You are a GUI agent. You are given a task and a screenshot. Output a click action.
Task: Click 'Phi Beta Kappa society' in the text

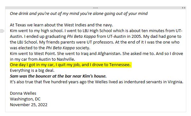pyautogui.click(x=68, y=48)
